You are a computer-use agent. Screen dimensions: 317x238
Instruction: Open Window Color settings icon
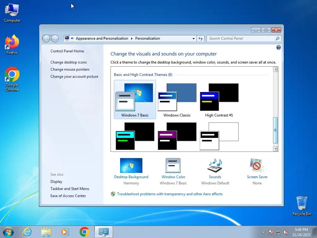(x=173, y=165)
